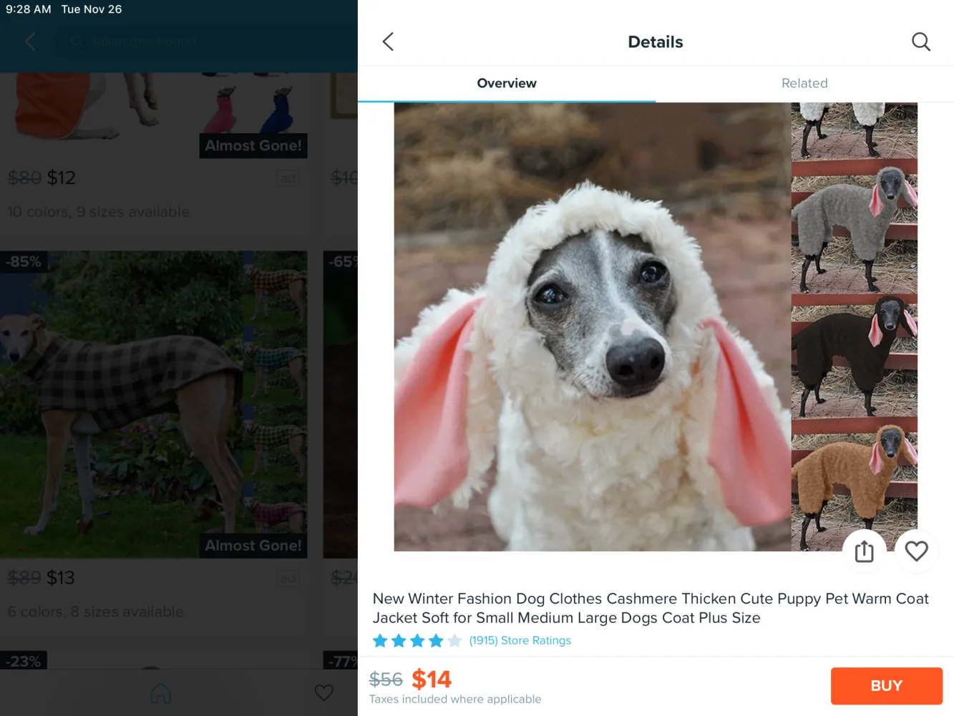954x716 pixels.
Task: Tap the dimmed search field in background
Action: click(208, 42)
